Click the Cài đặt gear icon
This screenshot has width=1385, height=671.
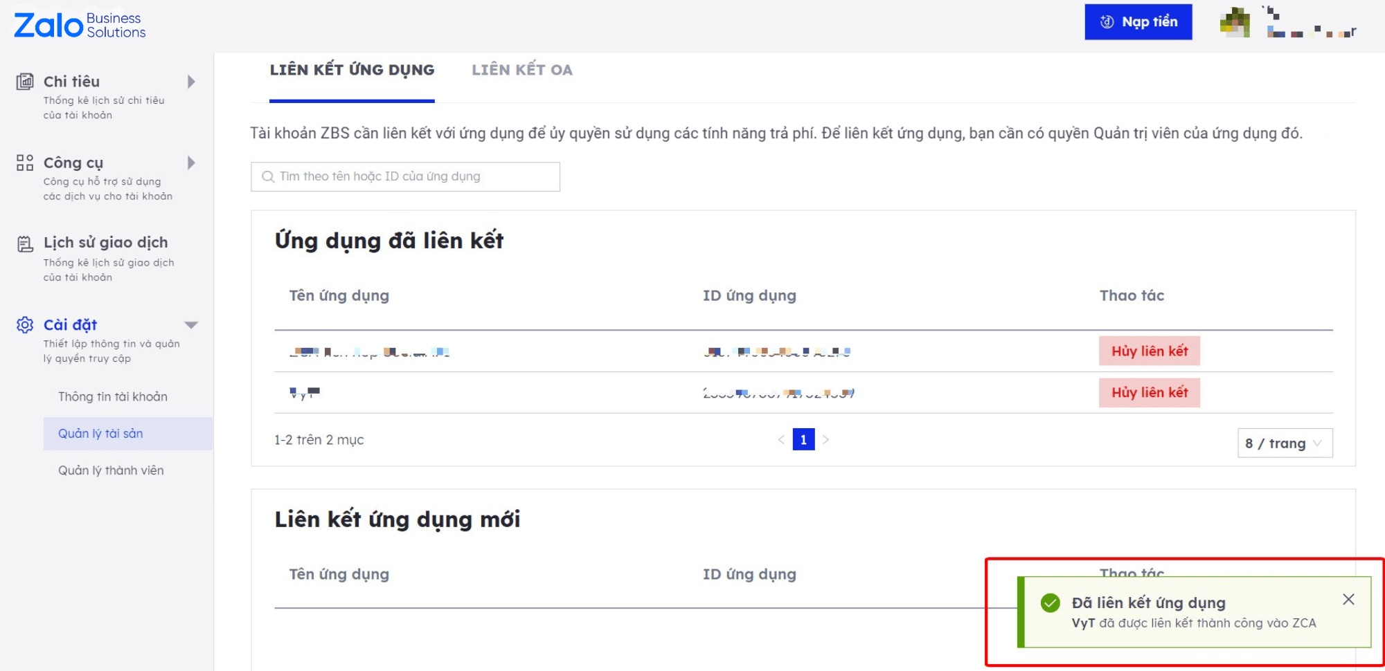tap(25, 324)
